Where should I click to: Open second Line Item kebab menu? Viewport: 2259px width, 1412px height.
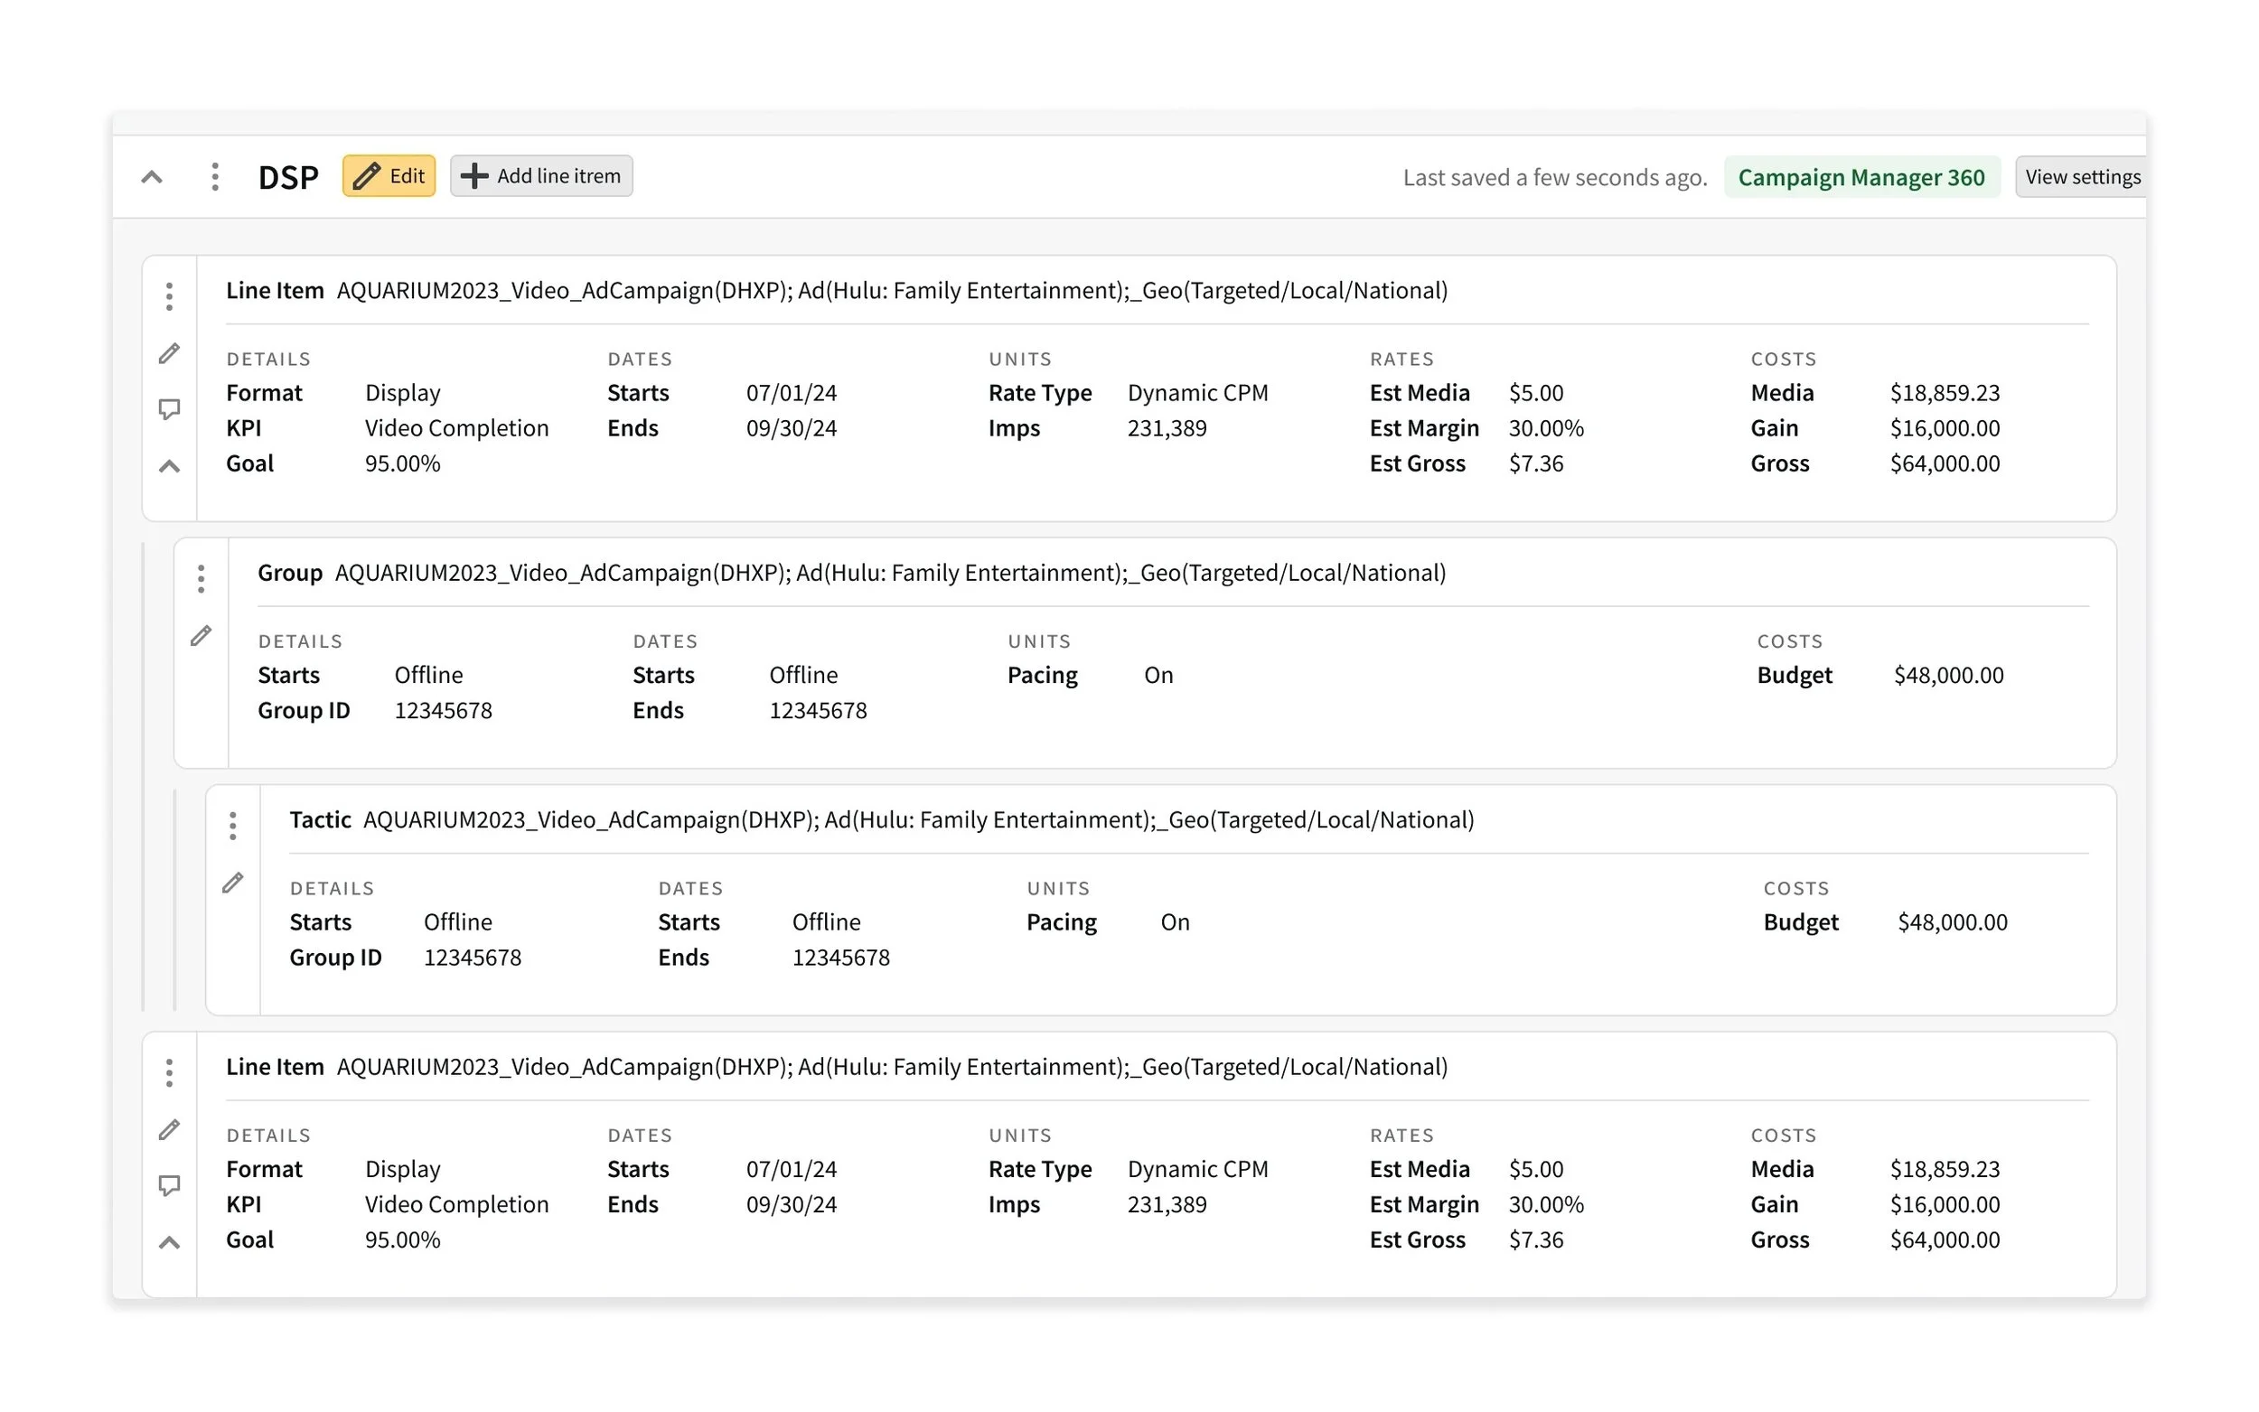pyautogui.click(x=169, y=1073)
